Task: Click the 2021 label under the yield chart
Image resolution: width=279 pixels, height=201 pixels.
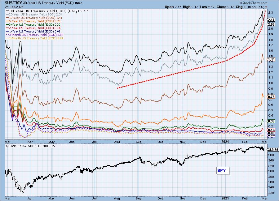Action: pos(225,142)
